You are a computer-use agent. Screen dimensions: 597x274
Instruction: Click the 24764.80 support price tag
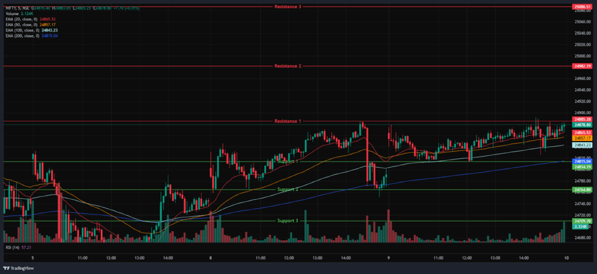point(582,190)
